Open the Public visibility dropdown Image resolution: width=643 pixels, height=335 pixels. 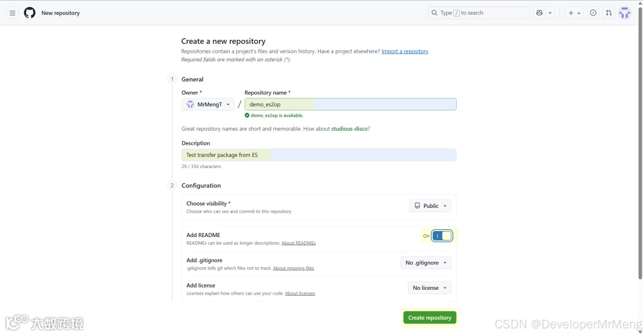click(x=430, y=206)
